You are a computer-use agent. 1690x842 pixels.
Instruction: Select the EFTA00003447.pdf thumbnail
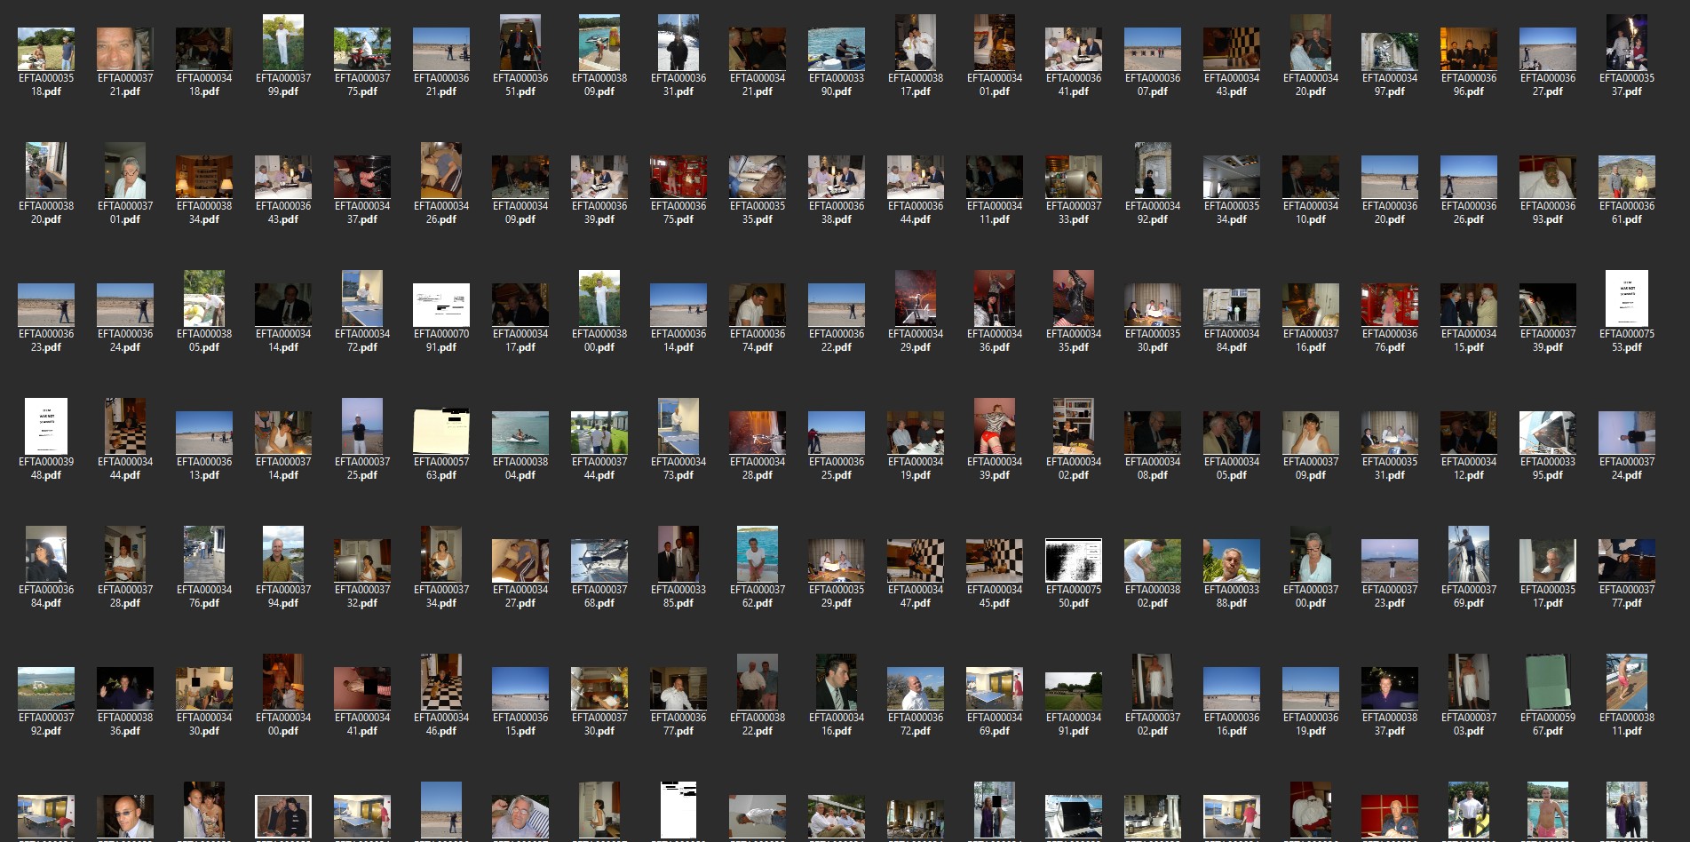click(916, 560)
